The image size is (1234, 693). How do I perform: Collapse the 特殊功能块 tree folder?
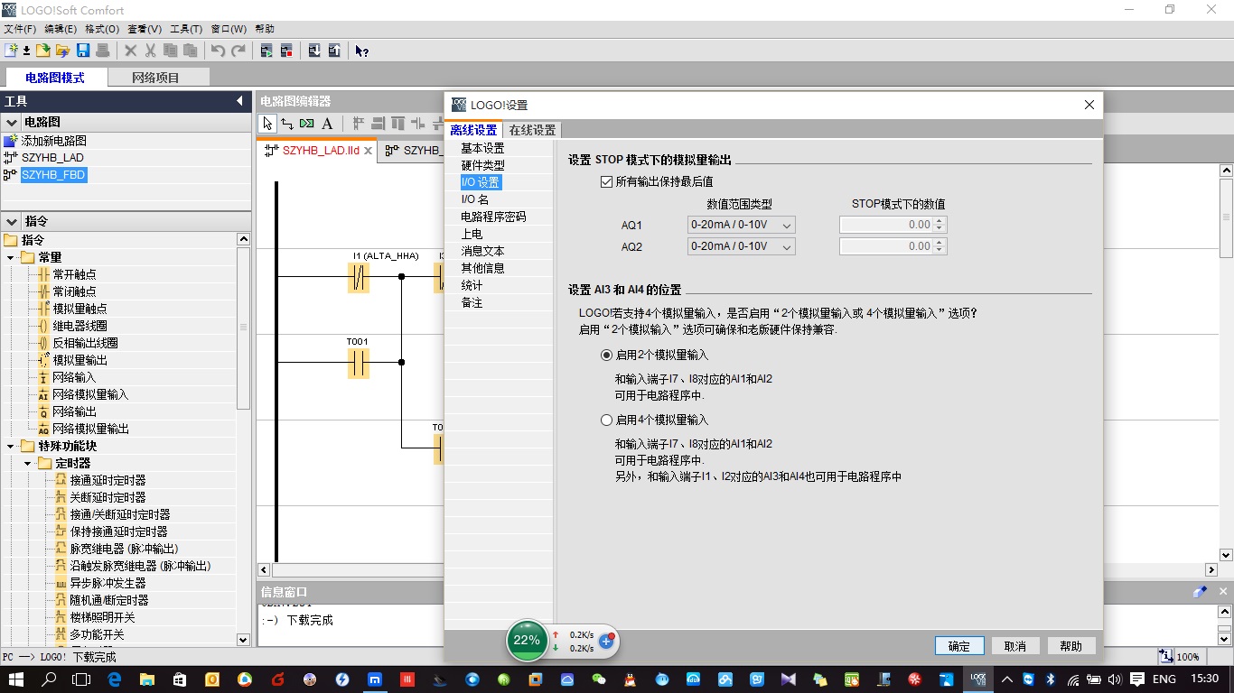pos(12,446)
